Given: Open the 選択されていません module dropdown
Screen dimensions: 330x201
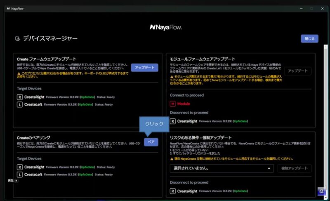Looking at the screenshot, I should click(x=222, y=168).
